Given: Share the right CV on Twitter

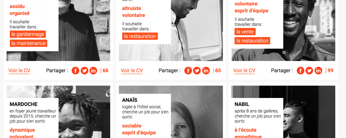Looking at the screenshot, I should (x=309, y=71).
